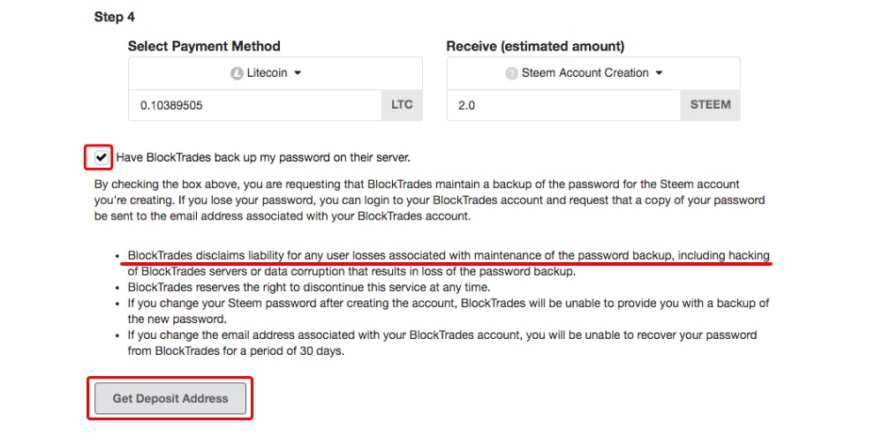Toggle the BlockTrades password backup checkbox
Image resolution: width=883 pixels, height=437 pixels.
coord(102,158)
